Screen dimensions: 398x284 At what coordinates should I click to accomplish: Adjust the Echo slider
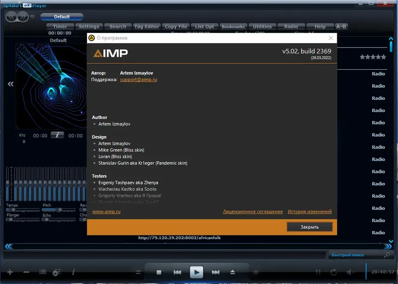(x=59, y=220)
